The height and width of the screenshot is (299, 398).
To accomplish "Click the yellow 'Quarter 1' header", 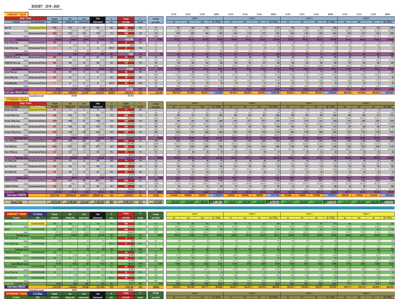I will point(195,214).
